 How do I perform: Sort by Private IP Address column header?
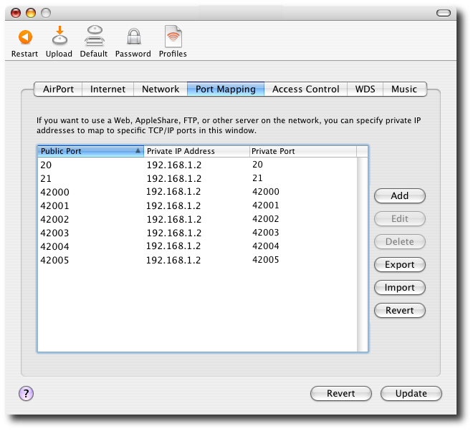(196, 151)
